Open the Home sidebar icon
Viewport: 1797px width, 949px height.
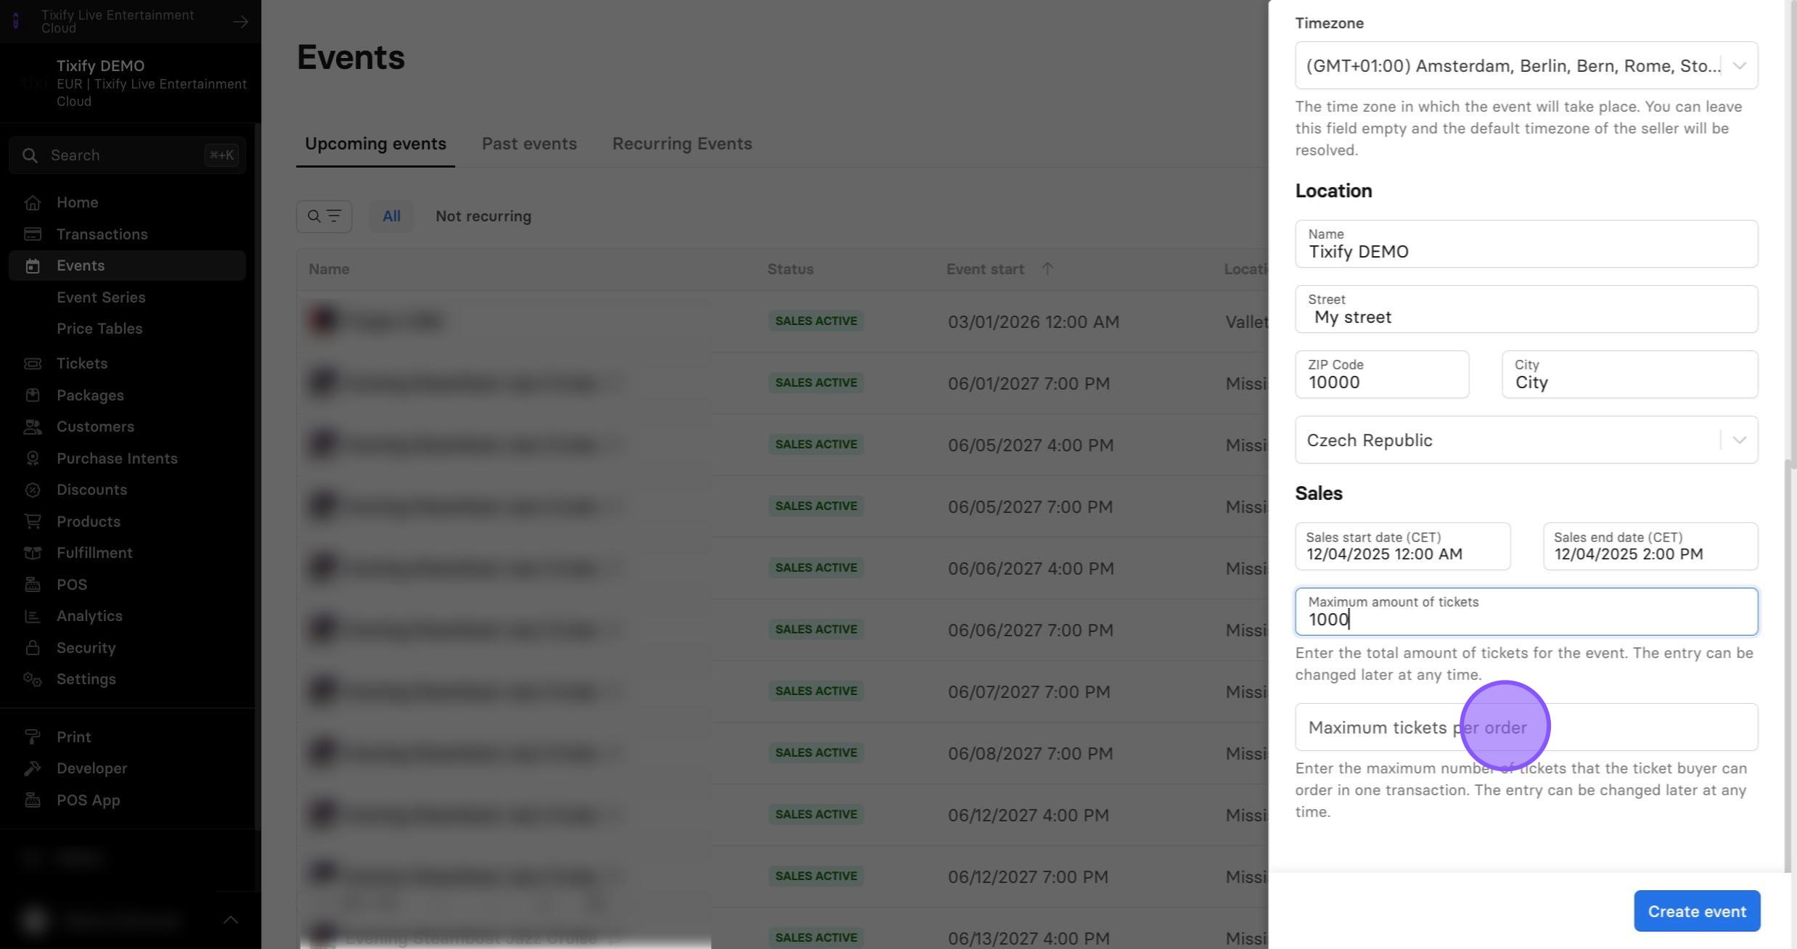click(x=32, y=203)
